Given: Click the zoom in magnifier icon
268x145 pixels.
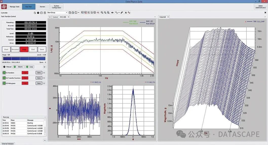Looking at the screenshot, I should 102,13.
